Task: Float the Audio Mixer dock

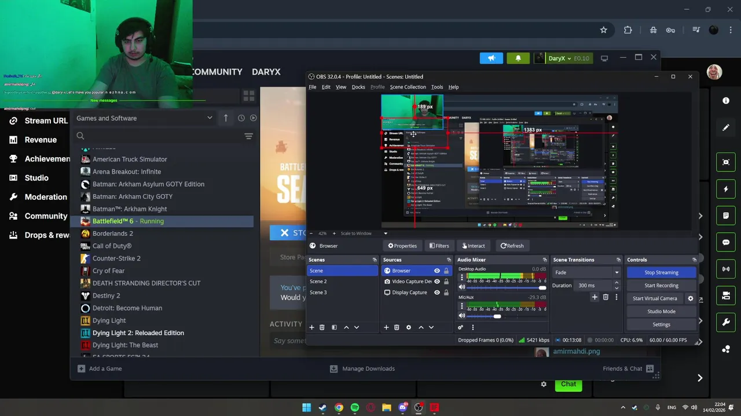Action: point(544,260)
